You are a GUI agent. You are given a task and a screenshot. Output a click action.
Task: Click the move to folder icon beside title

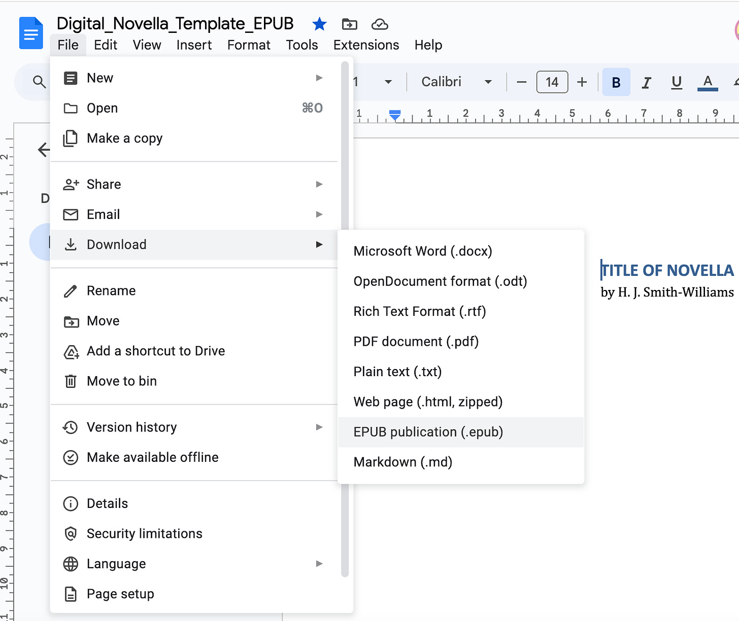(350, 24)
